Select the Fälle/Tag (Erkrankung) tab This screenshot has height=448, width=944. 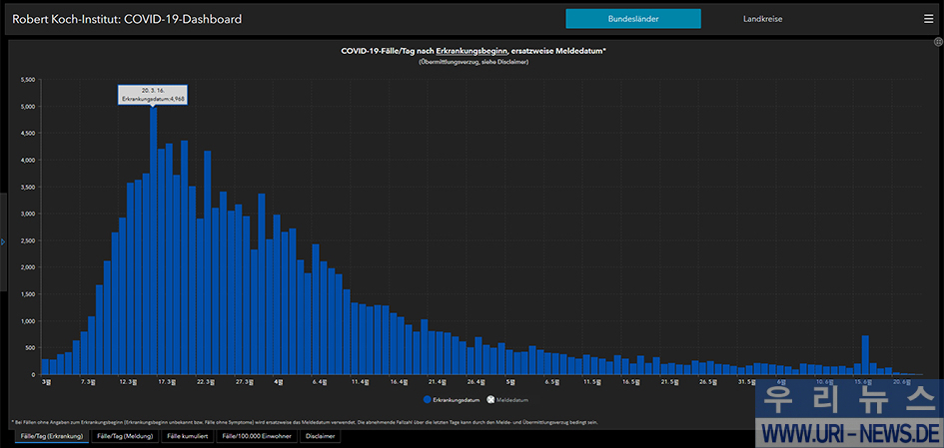point(52,436)
